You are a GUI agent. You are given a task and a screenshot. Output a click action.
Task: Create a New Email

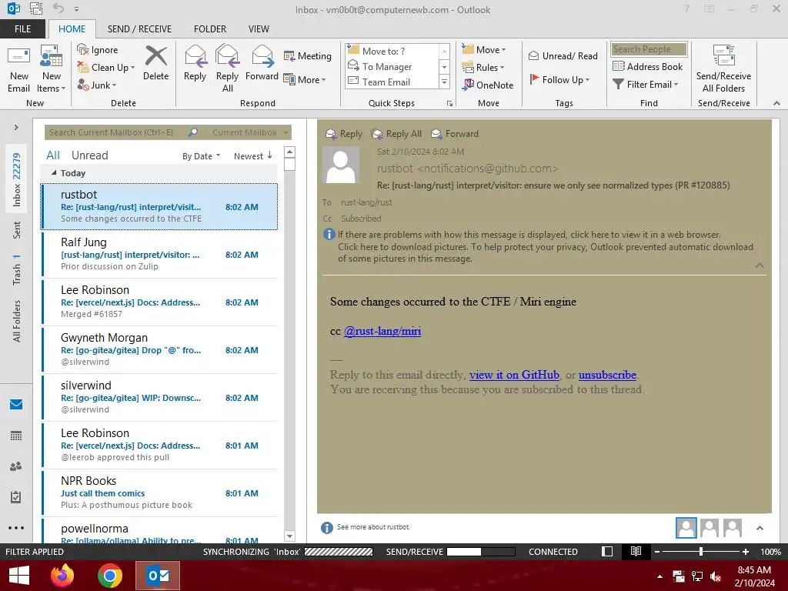coord(19,69)
